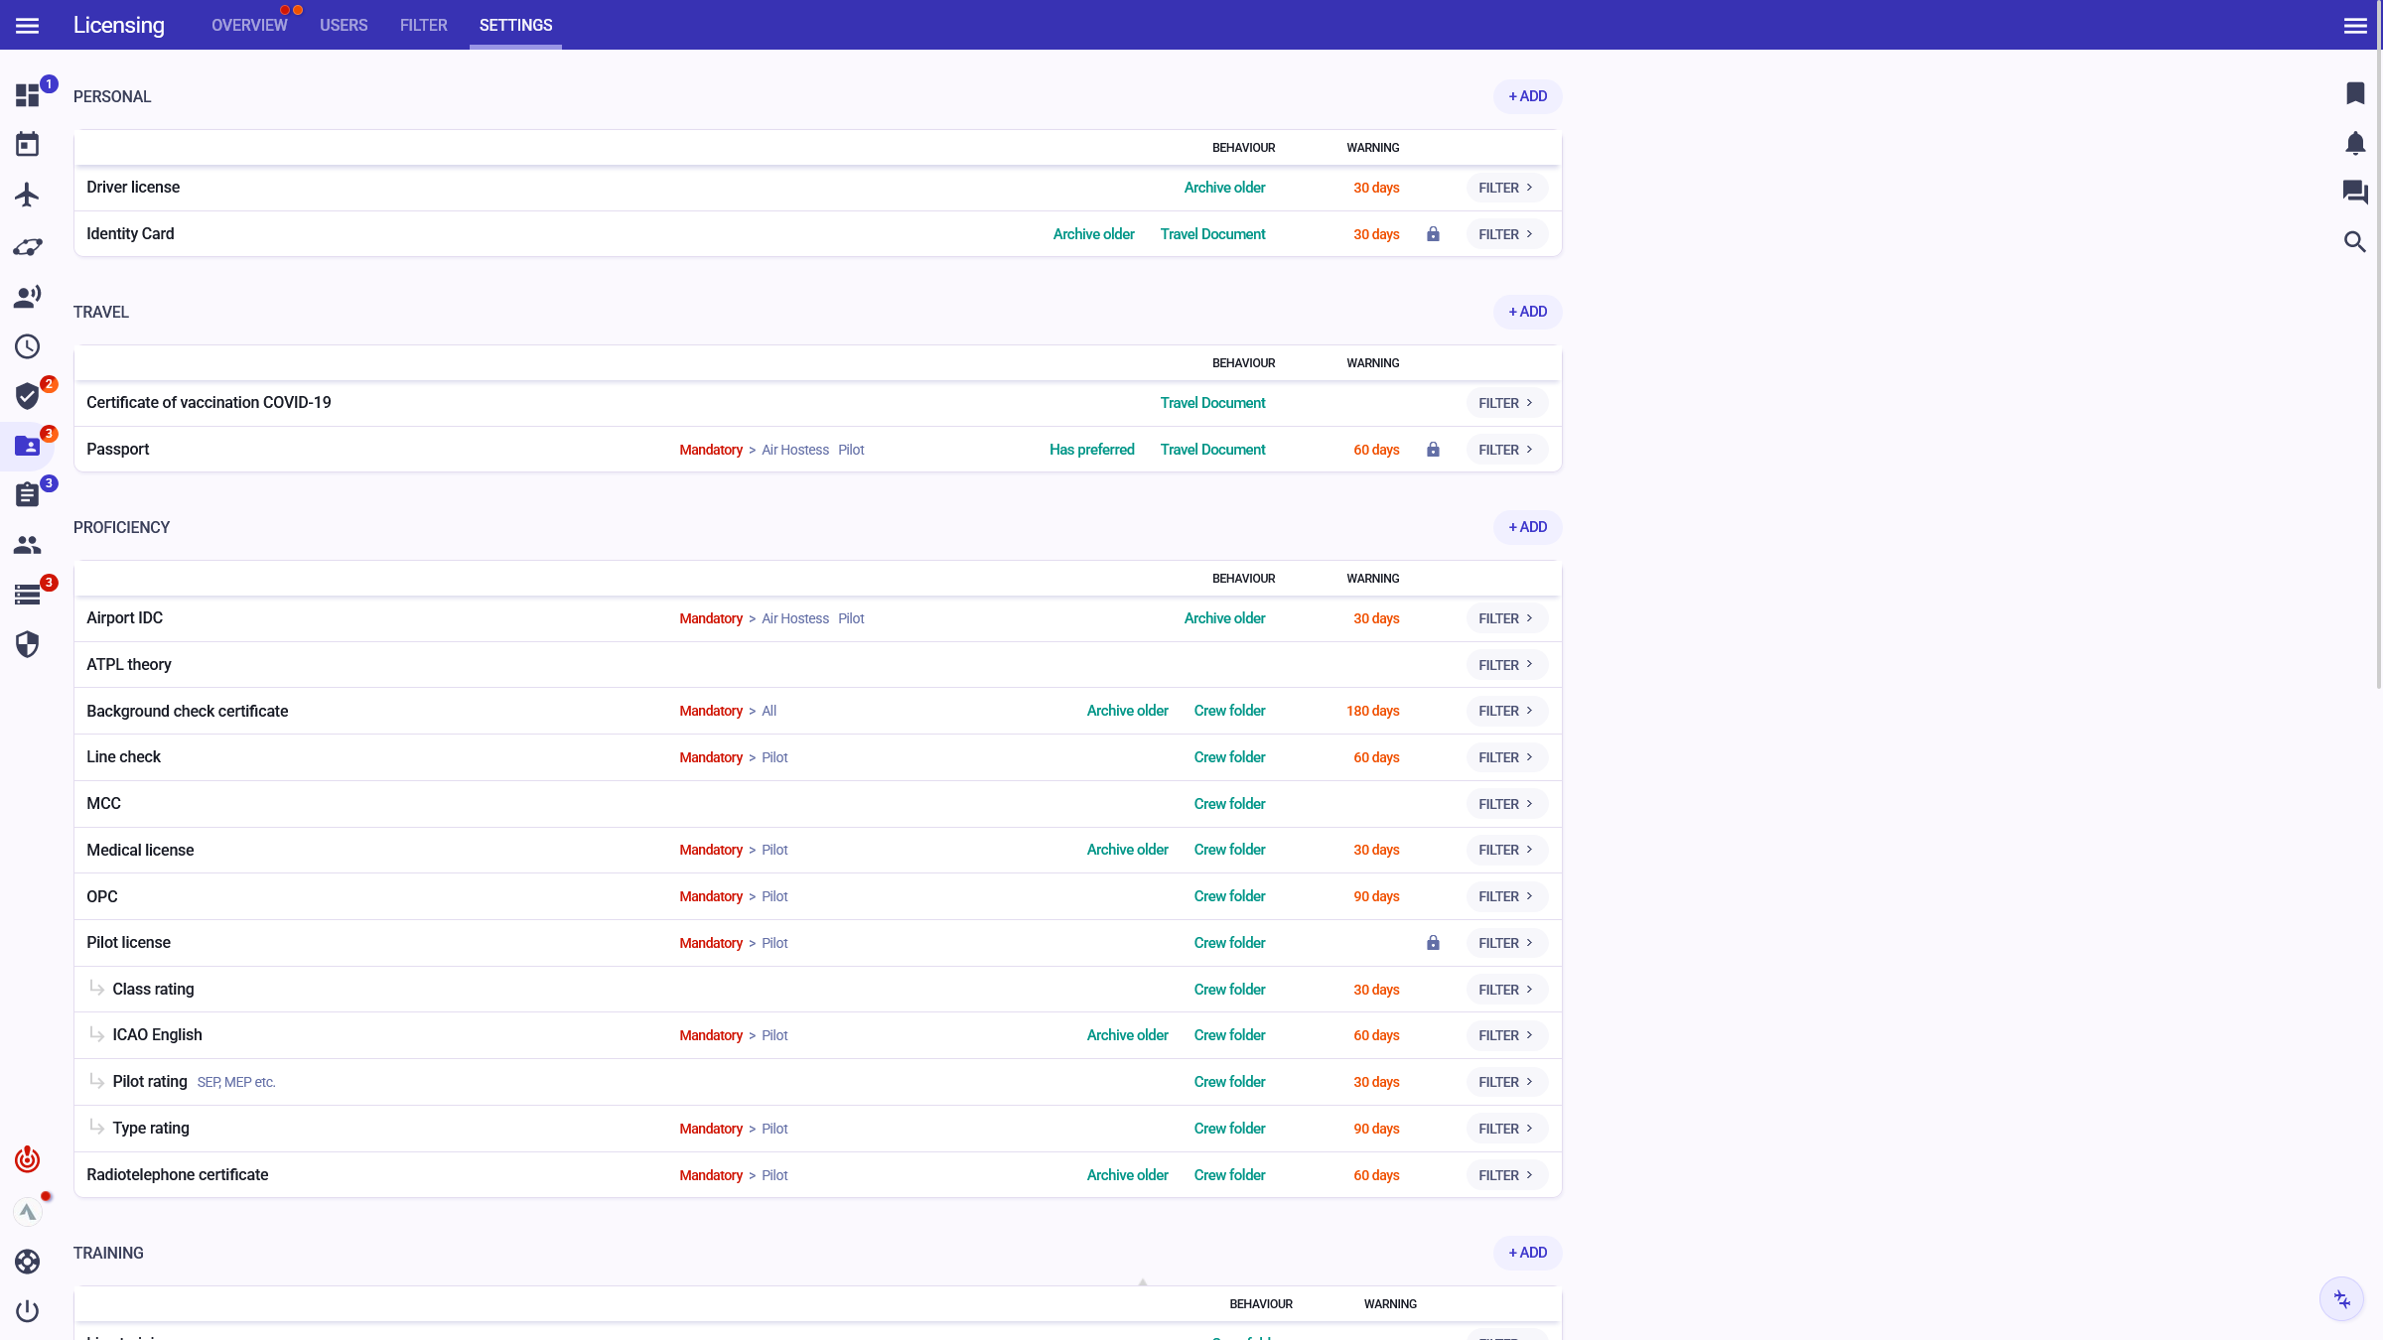Click lock icon on Passport row
Image resolution: width=2383 pixels, height=1340 pixels.
point(1433,450)
